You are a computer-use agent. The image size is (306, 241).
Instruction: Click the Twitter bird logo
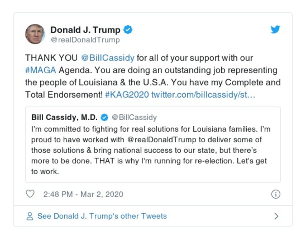click(275, 30)
